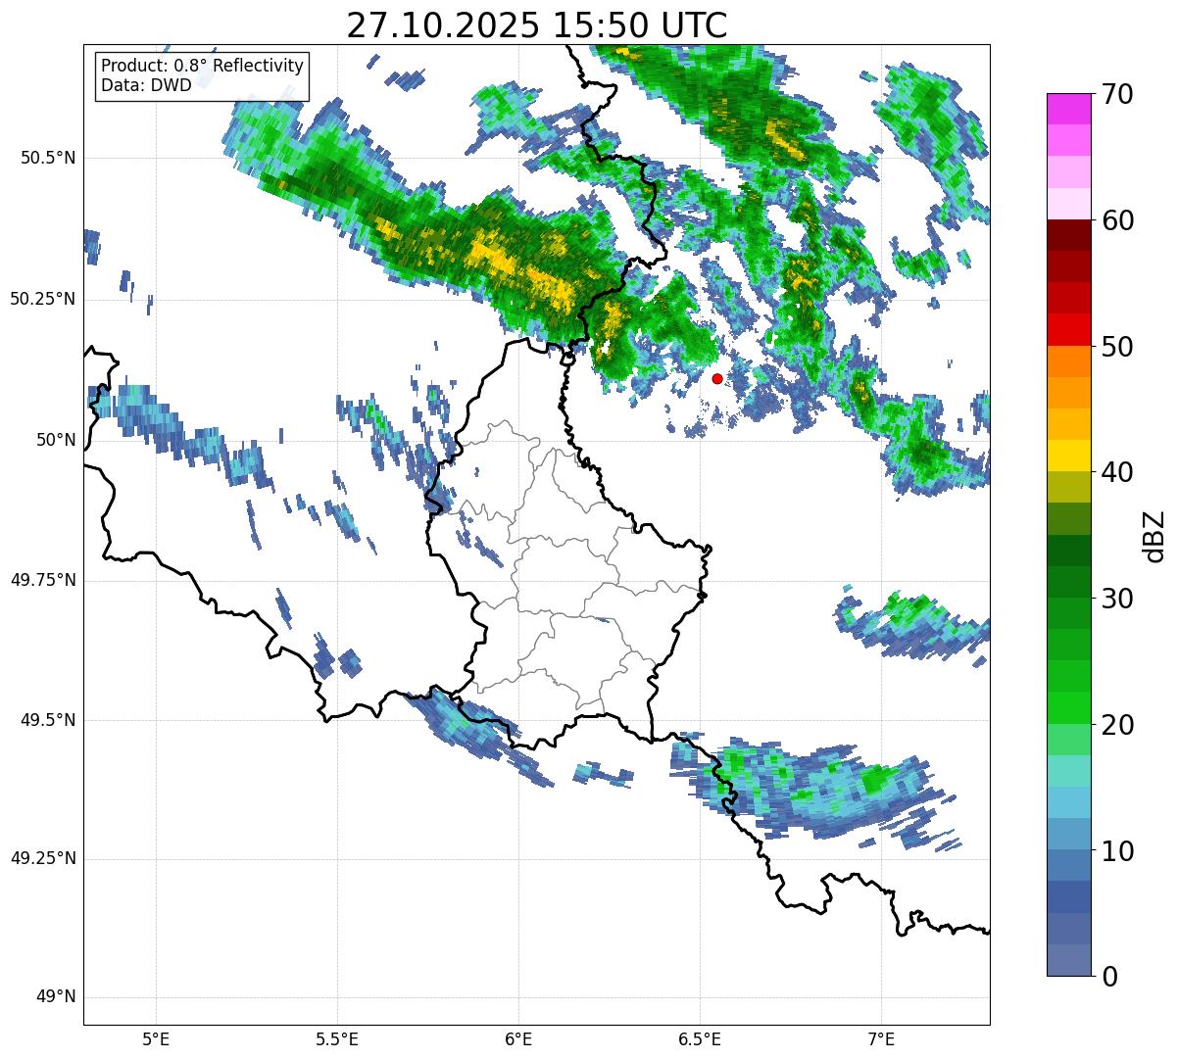This screenshot has width=1178, height=1059.
Task: Click the colorbar tick value 40
Action: click(x=1118, y=472)
